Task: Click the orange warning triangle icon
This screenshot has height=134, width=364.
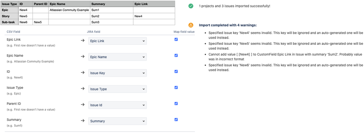Action: point(191,25)
